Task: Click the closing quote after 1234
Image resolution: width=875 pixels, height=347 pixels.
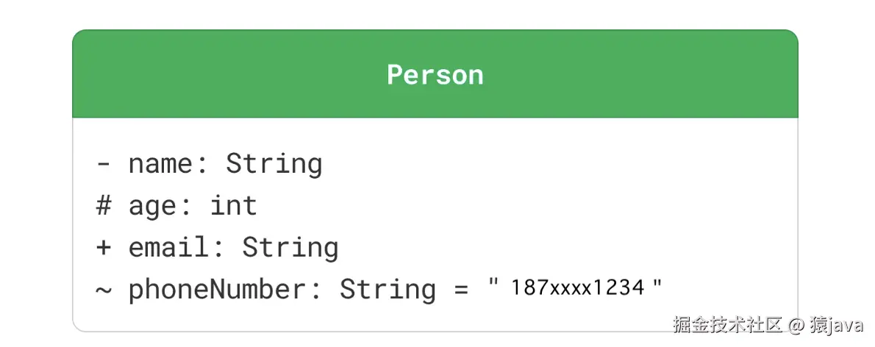Action: click(x=657, y=283)
